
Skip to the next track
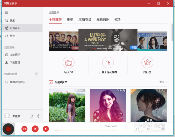point(46,129)
